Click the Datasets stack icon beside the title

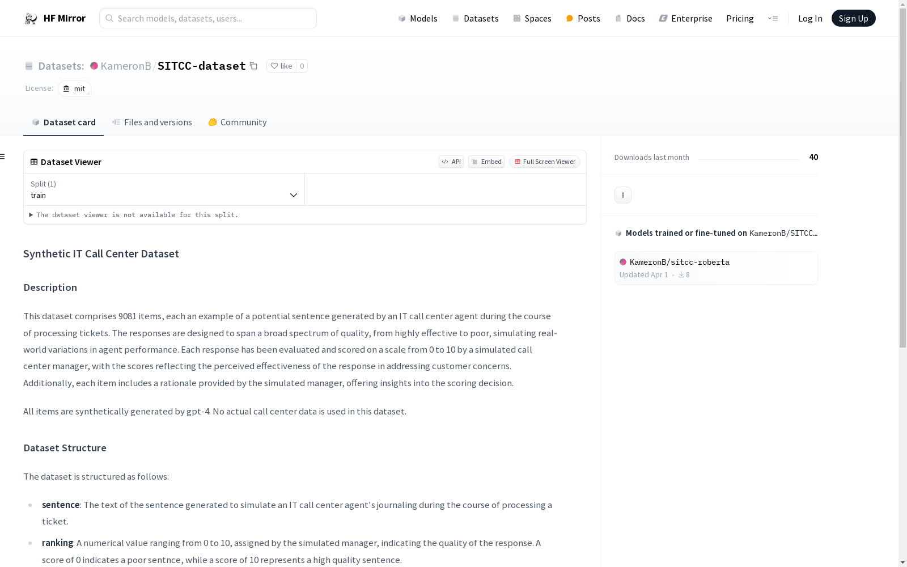(29, 66)
